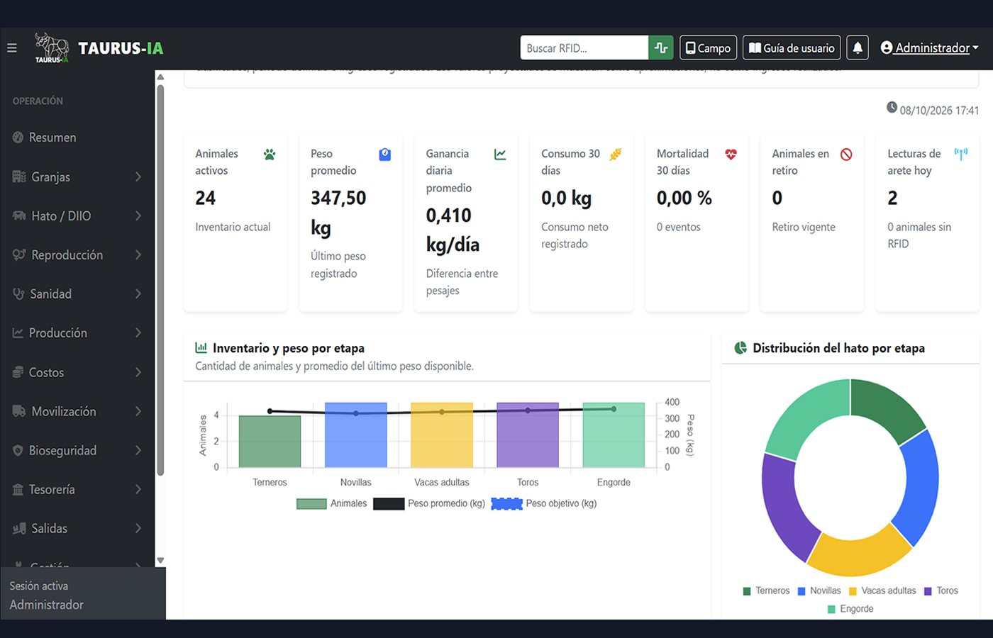Screen dimensions: 993x638
Task: Open the Producción sidebar menu
Action: point(77,332)
